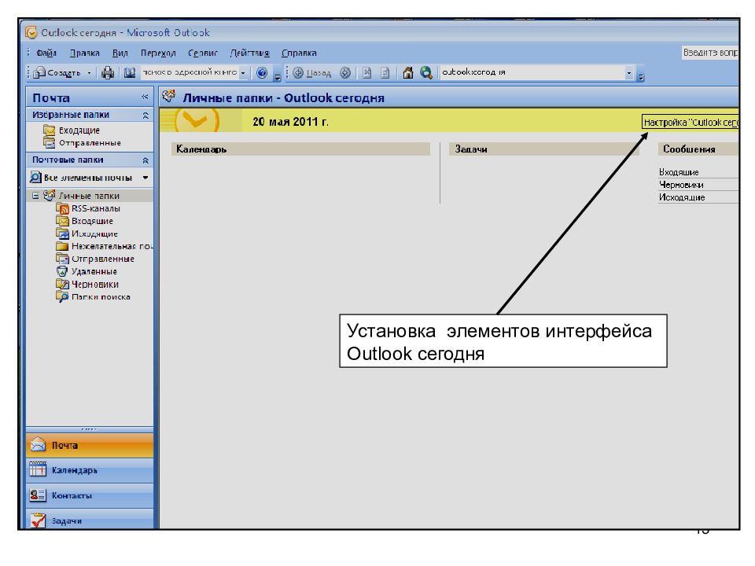The image size is (755, 566).
Task: Open the Address Book icon
Action: click(130, 72)
